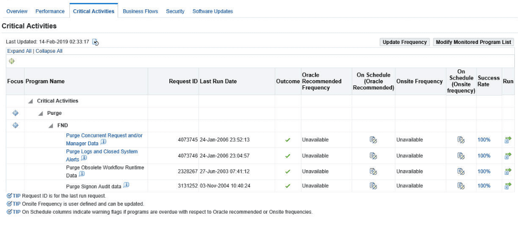The width and height of the screenshot is (518, 225).
Task: Switch to the Performance tab
Action: click(x=50, y=11)
